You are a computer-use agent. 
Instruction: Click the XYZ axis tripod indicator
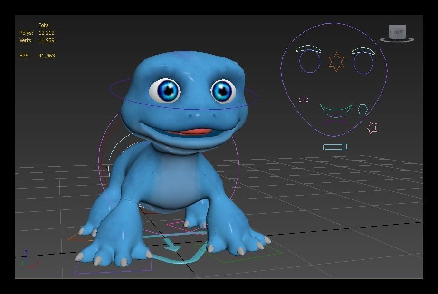30,258
